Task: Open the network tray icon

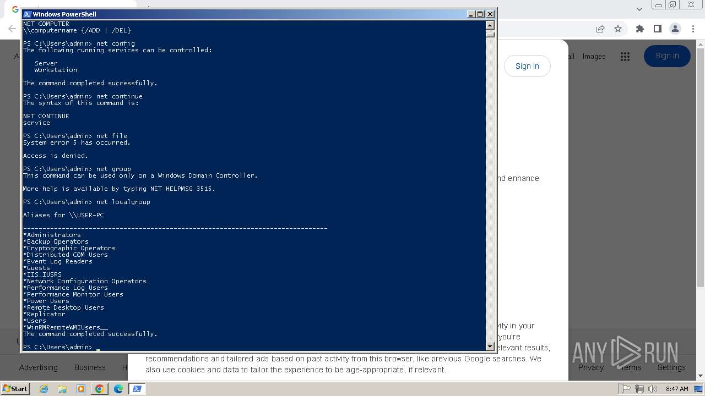Action: 640,389
